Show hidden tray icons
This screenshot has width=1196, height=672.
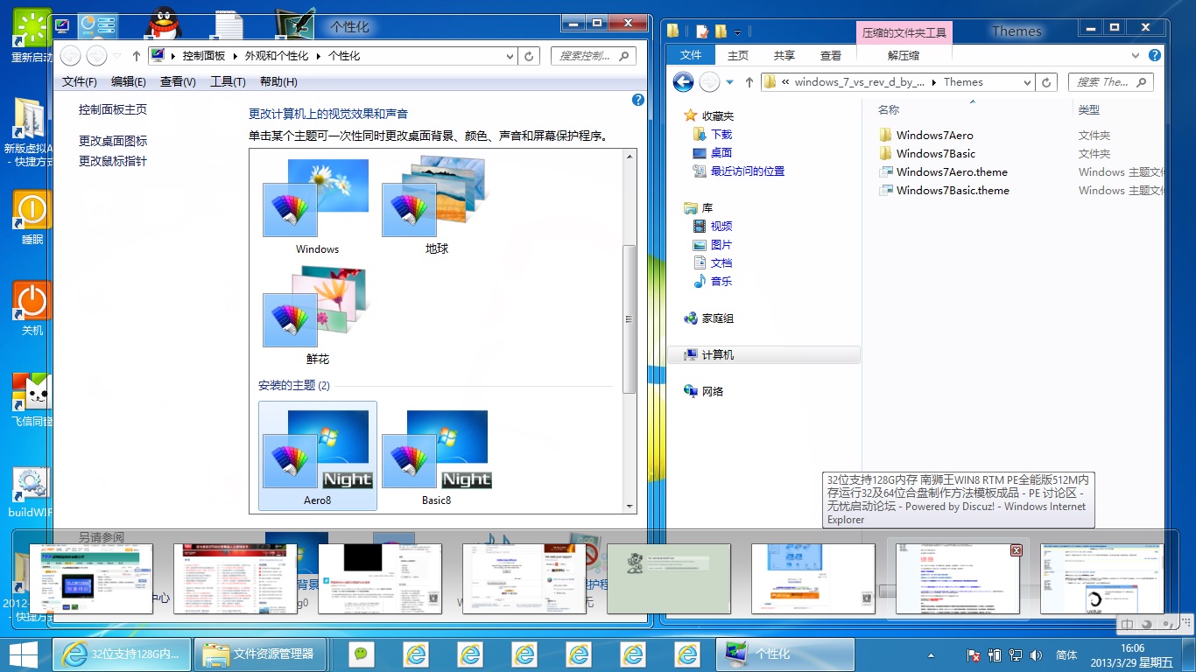(931, 654)
